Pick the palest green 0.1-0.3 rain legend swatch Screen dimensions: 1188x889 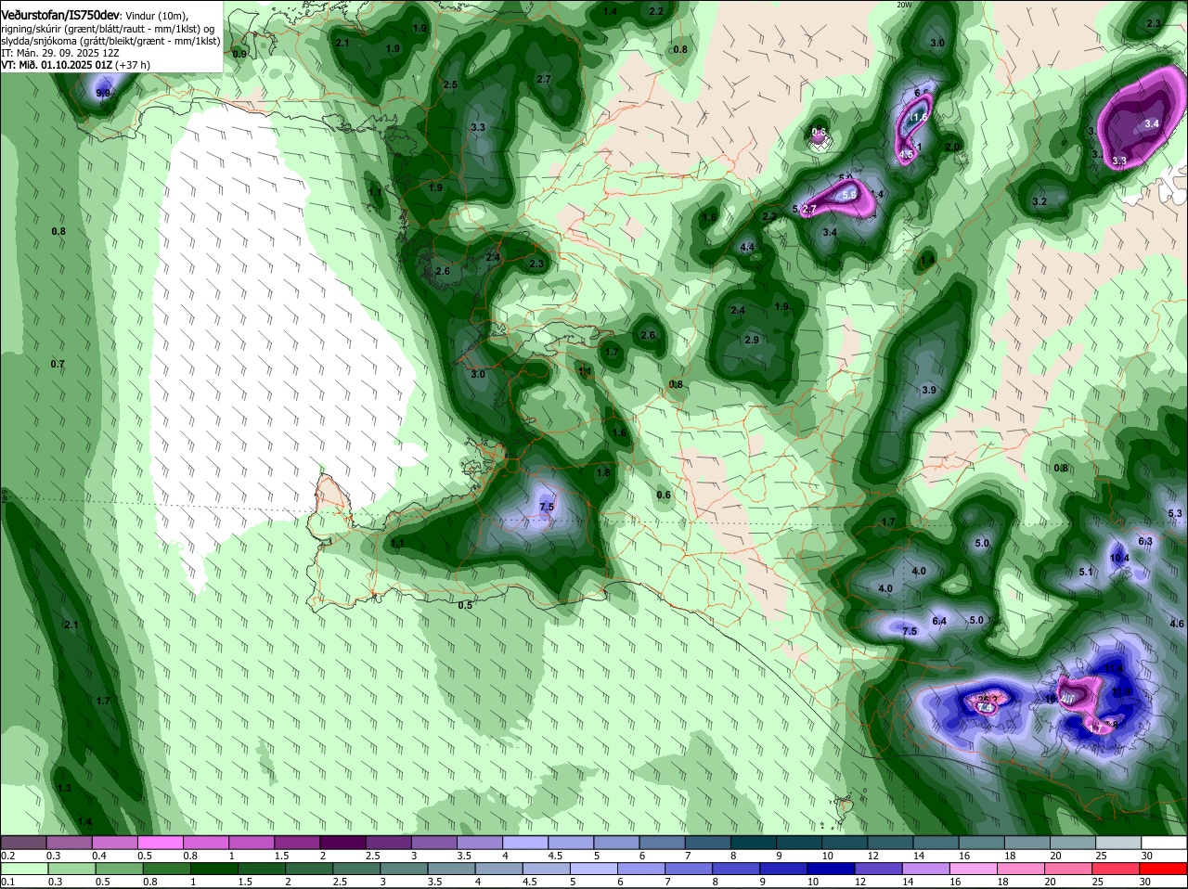click(23, 869)
